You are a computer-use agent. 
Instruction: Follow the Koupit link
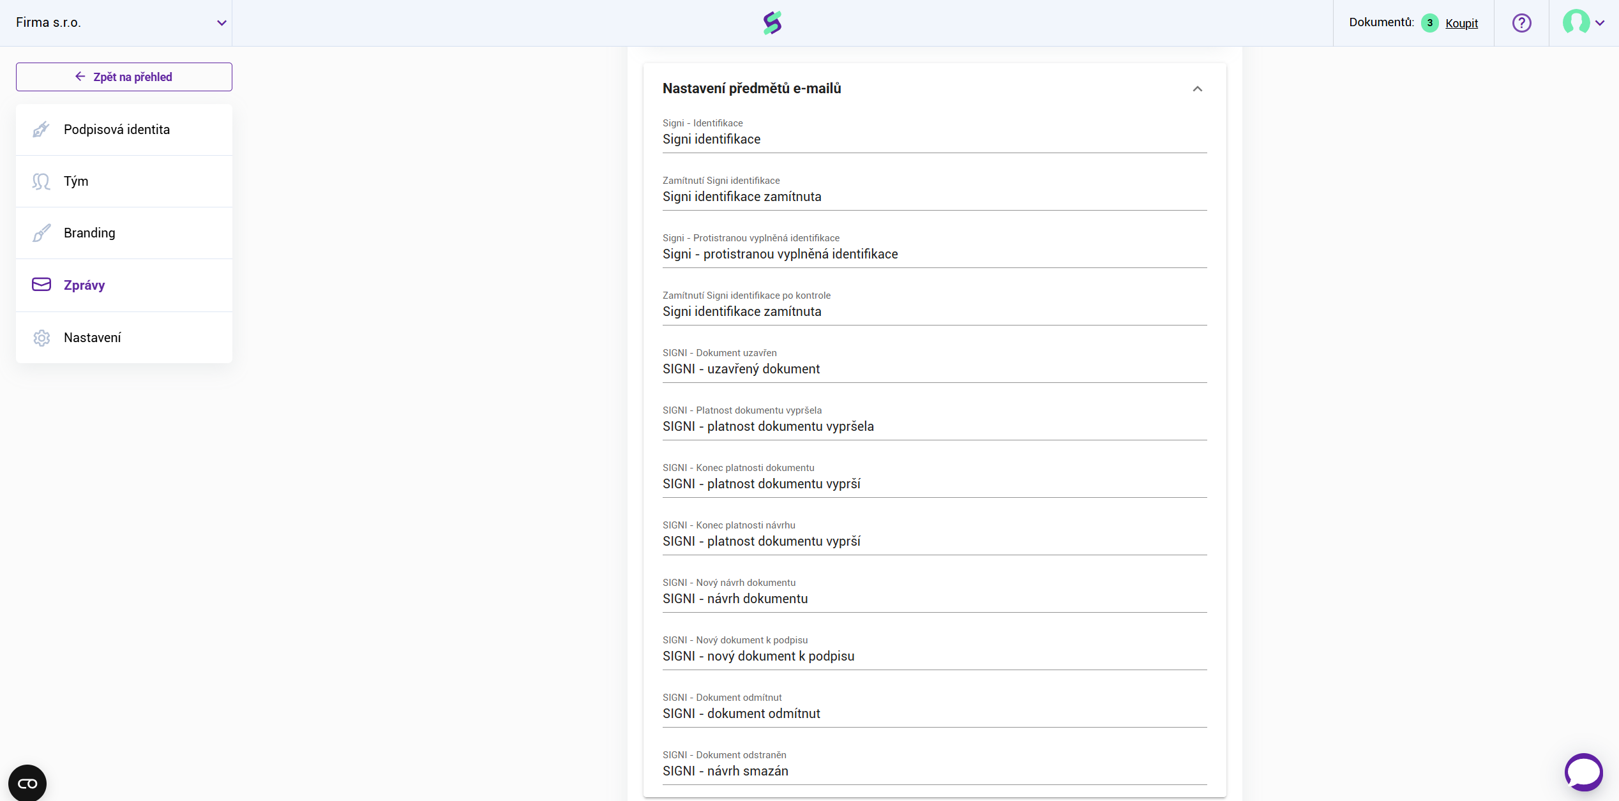coord(1461,23)
